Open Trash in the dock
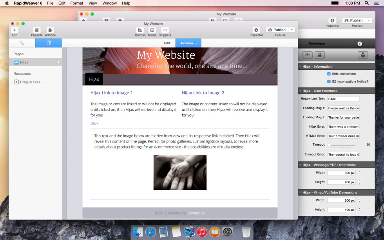The width and height of the screenshot is (384, 240). point(246,232)
